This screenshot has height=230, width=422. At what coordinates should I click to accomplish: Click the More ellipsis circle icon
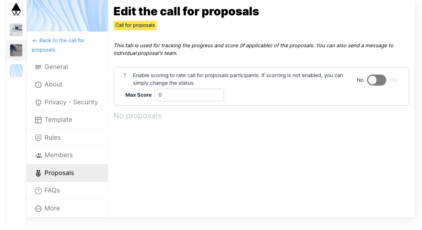pos(38,209)
